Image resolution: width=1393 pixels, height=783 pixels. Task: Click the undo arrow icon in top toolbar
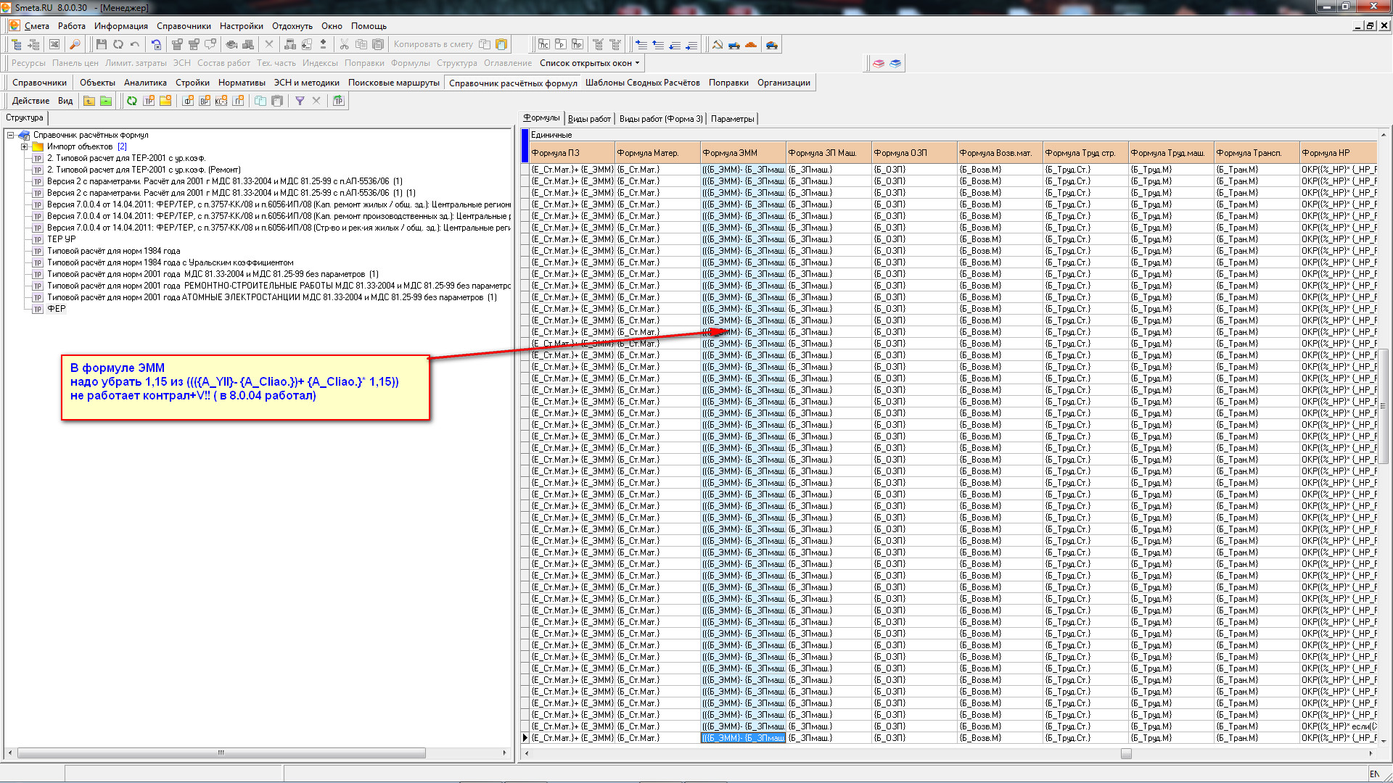(135, 45)
